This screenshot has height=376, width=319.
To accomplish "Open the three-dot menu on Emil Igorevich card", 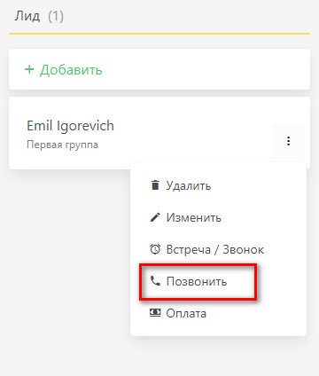I will point(288,141).
